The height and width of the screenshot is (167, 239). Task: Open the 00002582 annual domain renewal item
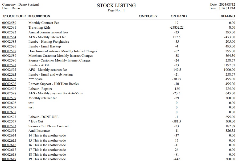pos(9,32)
